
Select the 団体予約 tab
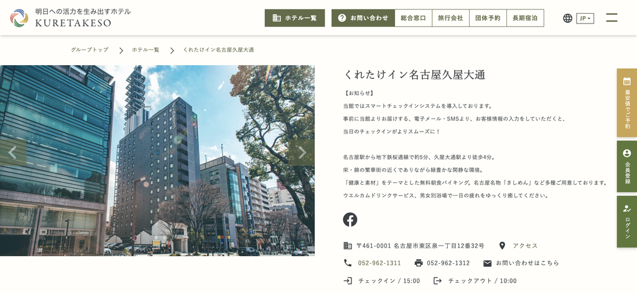coord(488,18)
